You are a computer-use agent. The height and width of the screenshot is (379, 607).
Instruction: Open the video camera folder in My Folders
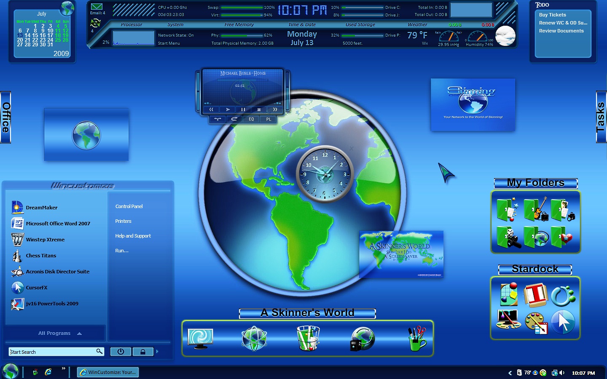[509, 237]
